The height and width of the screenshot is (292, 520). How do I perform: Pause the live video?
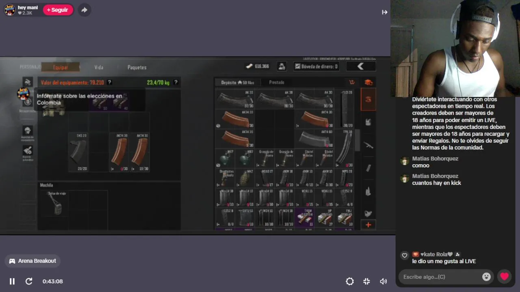pyautogui.click(x=12, y=281)
